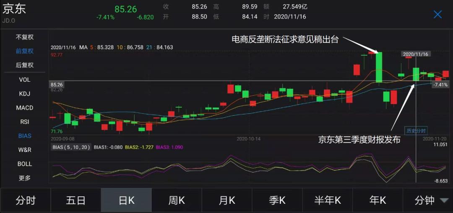This screenshot has height=213, width=453.
Task: Select the BIAS indicator
Action: [25, 136]
